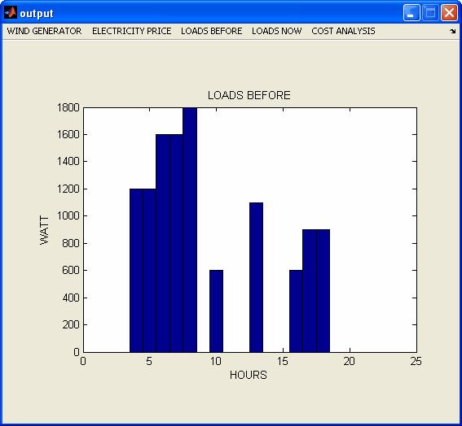The width and height of the screenshot is (462, 426).
Task: Click the first 1200 watt bar at hour 4
Action: 136,271
